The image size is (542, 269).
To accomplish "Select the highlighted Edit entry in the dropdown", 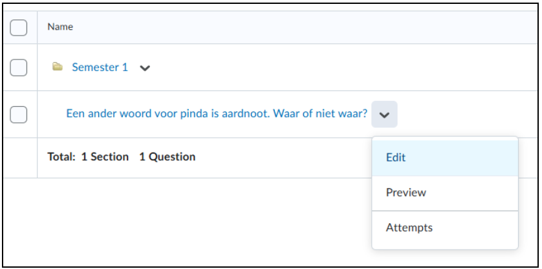I will click(445, 158).
